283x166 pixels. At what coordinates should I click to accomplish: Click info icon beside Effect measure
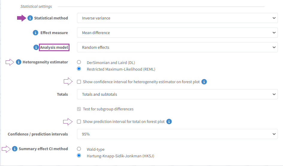(x=35, y=33)
